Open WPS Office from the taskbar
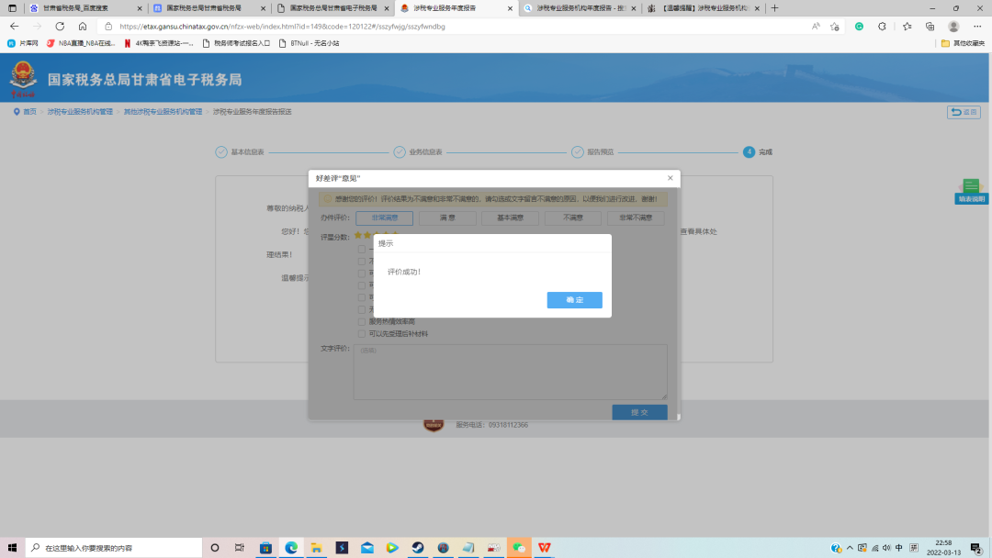 point(545,548)
